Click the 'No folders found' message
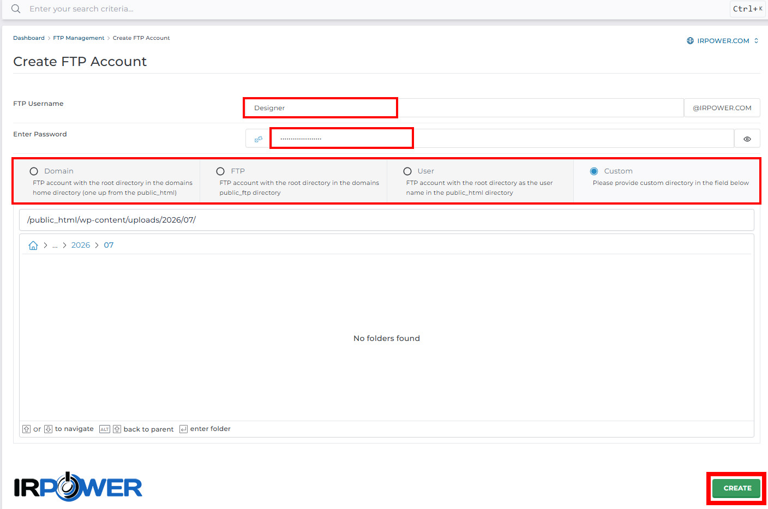 tap(387, 338)
